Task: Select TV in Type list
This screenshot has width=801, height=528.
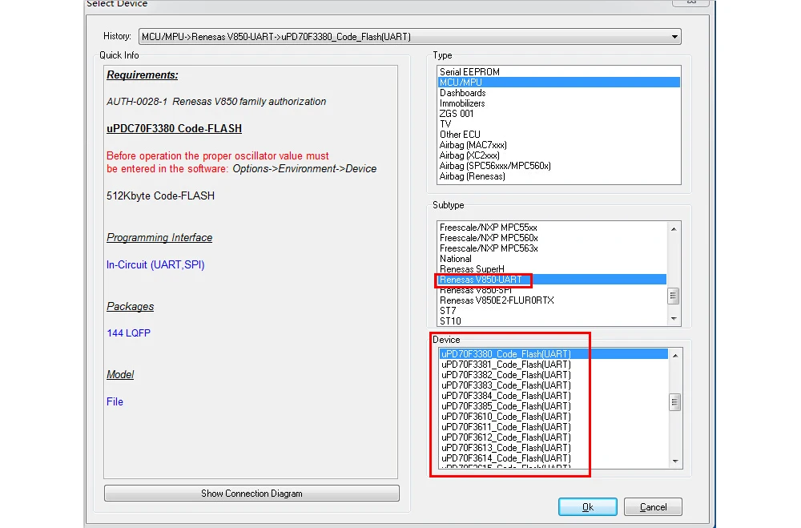Action: [558, 124]
